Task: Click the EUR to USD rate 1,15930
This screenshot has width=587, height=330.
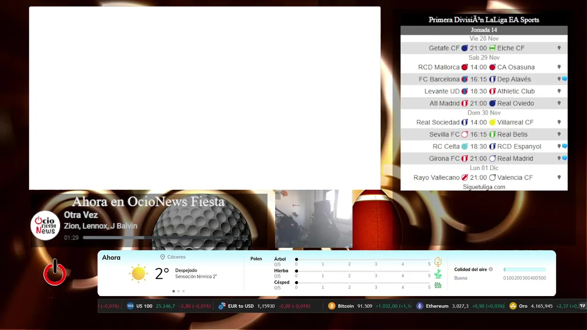Action: point(266,306)
